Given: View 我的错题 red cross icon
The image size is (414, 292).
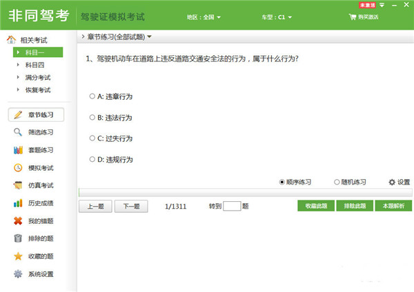Looking at the screenshot, I should point(18,221).
